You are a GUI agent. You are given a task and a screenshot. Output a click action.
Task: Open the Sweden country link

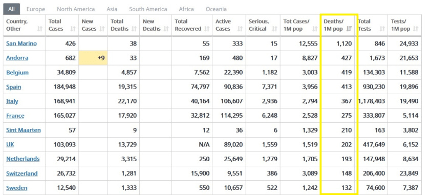click(17, 188)
